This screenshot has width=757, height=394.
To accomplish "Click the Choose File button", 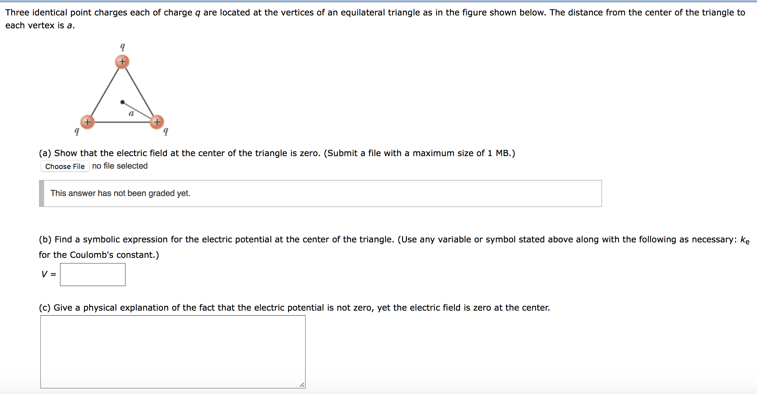I will 64,166.
